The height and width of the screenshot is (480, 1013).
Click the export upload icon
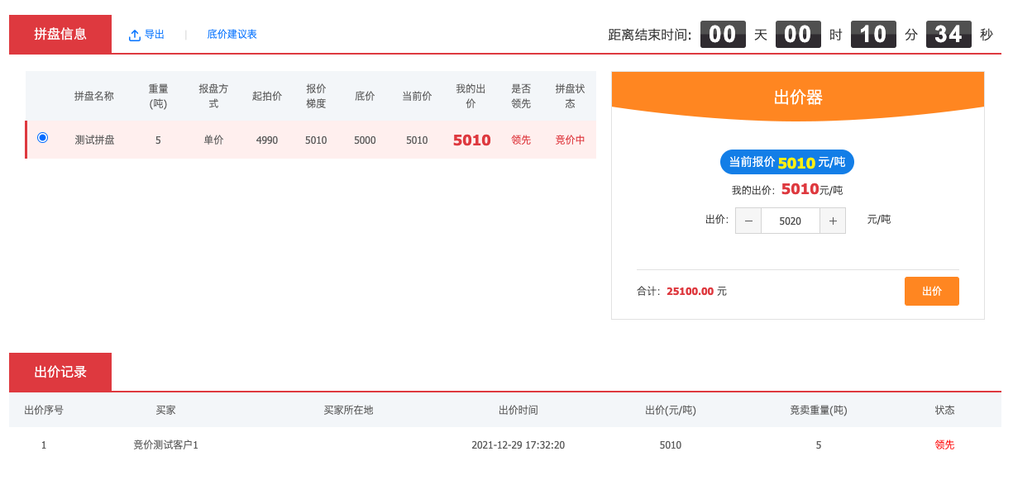click(x=135, y=36)
